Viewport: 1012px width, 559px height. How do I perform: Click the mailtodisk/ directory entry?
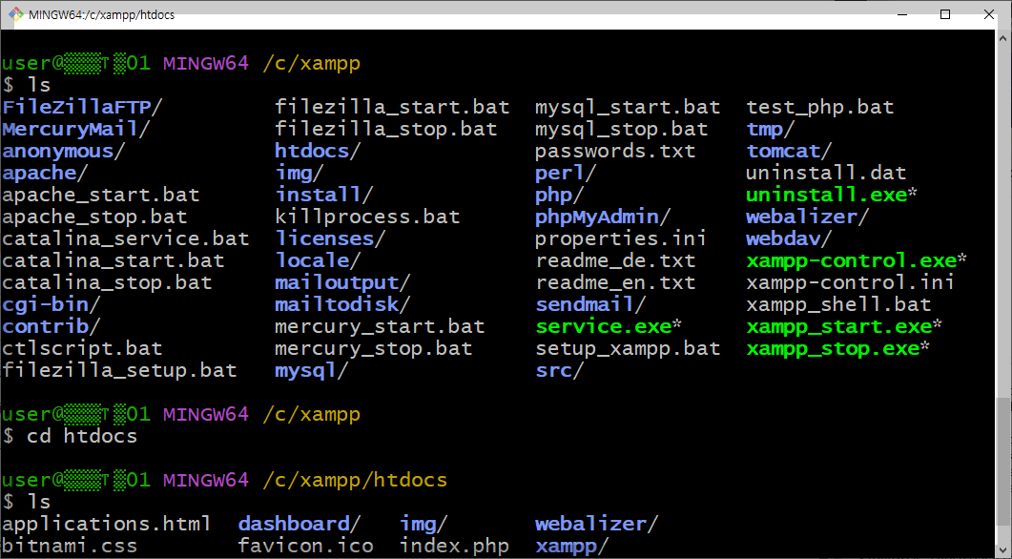pos(342,304)
